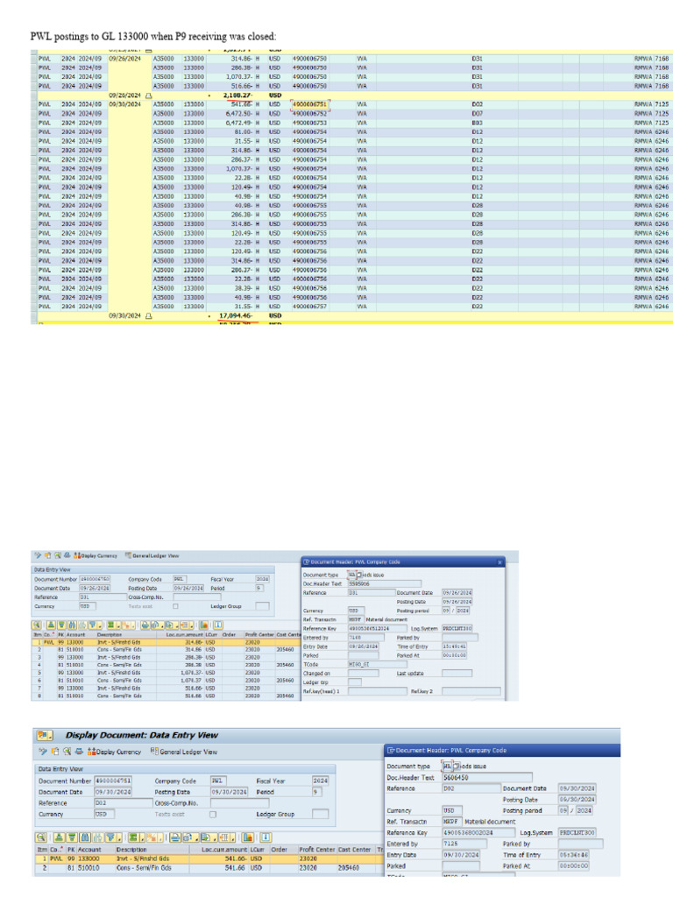The image size is (673, 897).
Task: Click Print icon in upper grid toolbar
Action: pyautogui.click(x=145, y=625)
